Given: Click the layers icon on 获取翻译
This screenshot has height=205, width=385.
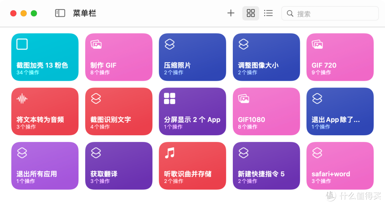Looking at the screenshot, I should pyautogui.click(x=96, y=153).
